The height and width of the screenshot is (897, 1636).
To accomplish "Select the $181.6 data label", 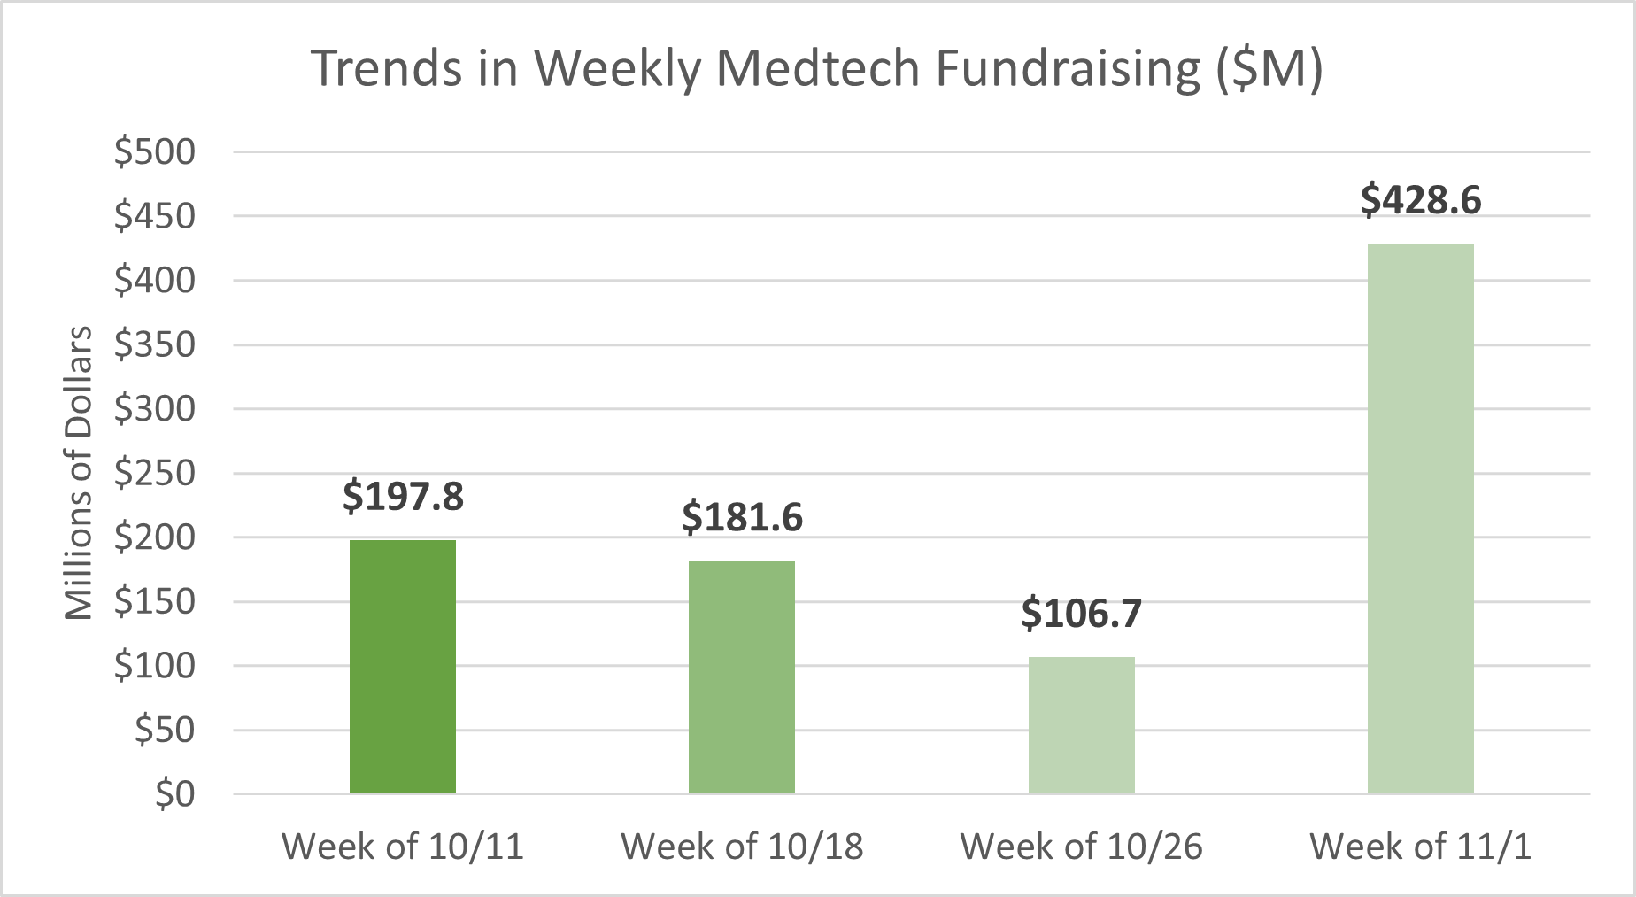I will click(x=742, y=517).
